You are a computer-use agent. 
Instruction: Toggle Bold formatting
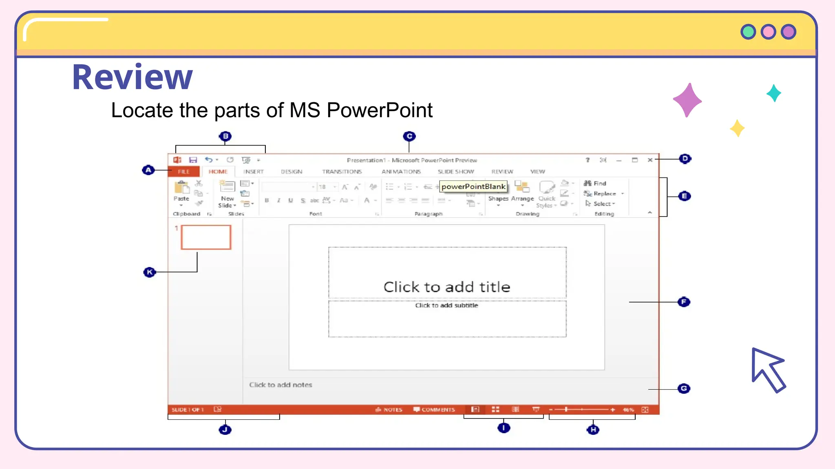(267, 200)
